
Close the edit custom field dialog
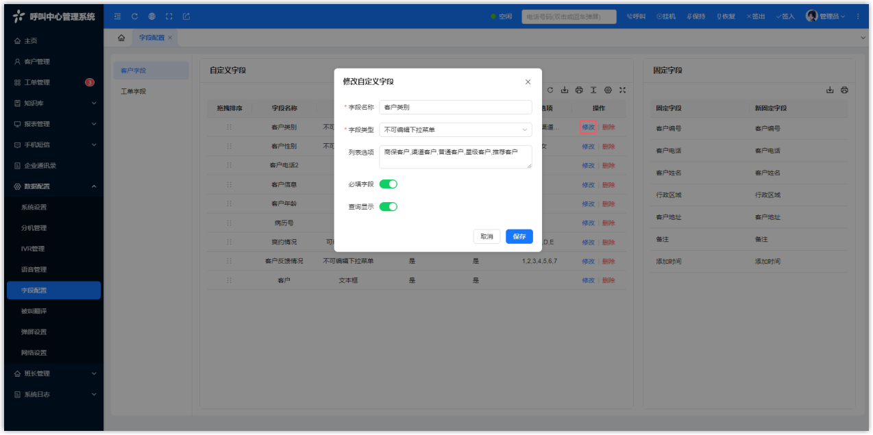[528, 82]
